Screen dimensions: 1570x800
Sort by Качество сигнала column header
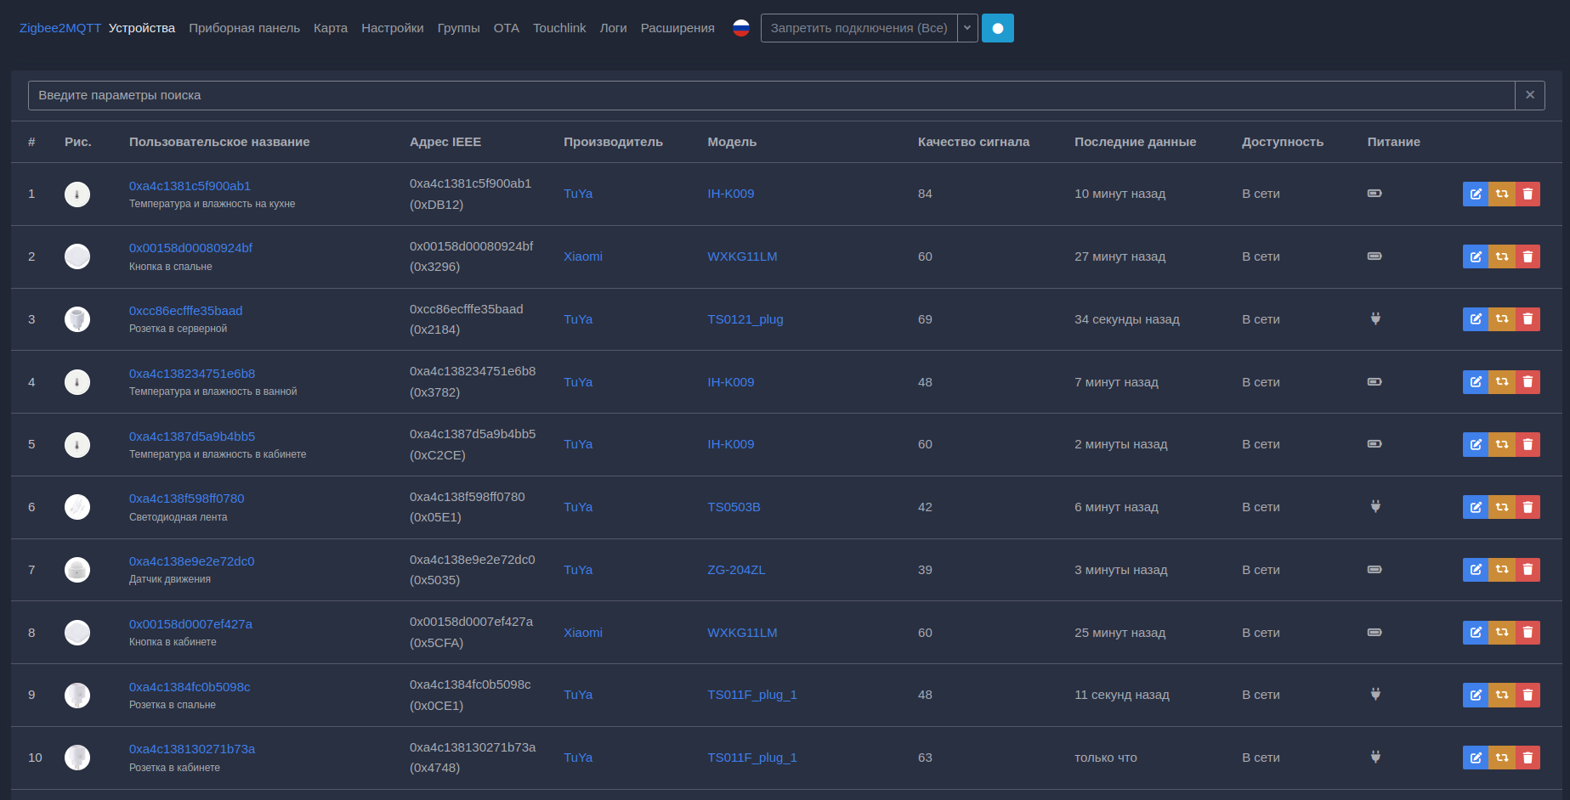point(973,142)
